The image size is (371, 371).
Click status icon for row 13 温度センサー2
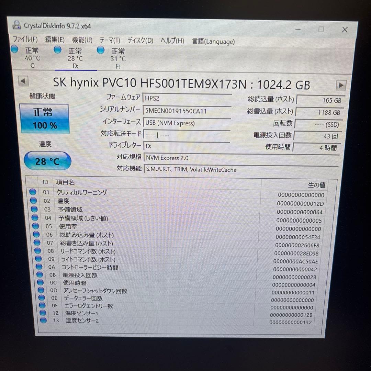point(43,321)
